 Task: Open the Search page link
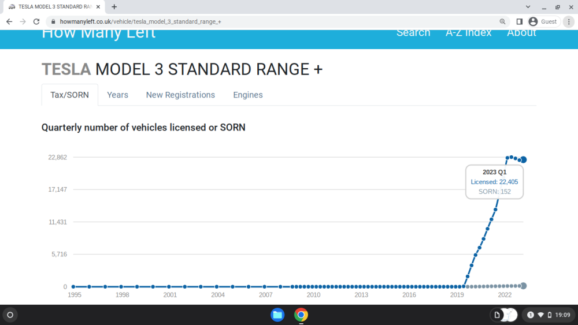click(x=413, y=33)
